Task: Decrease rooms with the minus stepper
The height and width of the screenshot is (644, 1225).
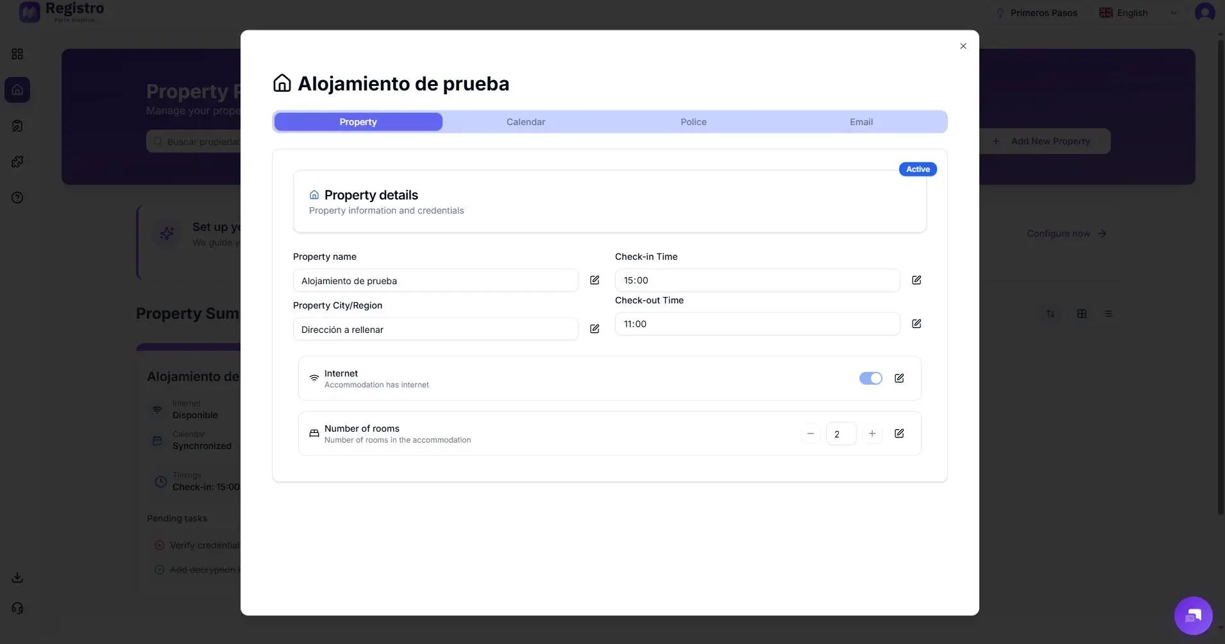Action: coord(809,434)
